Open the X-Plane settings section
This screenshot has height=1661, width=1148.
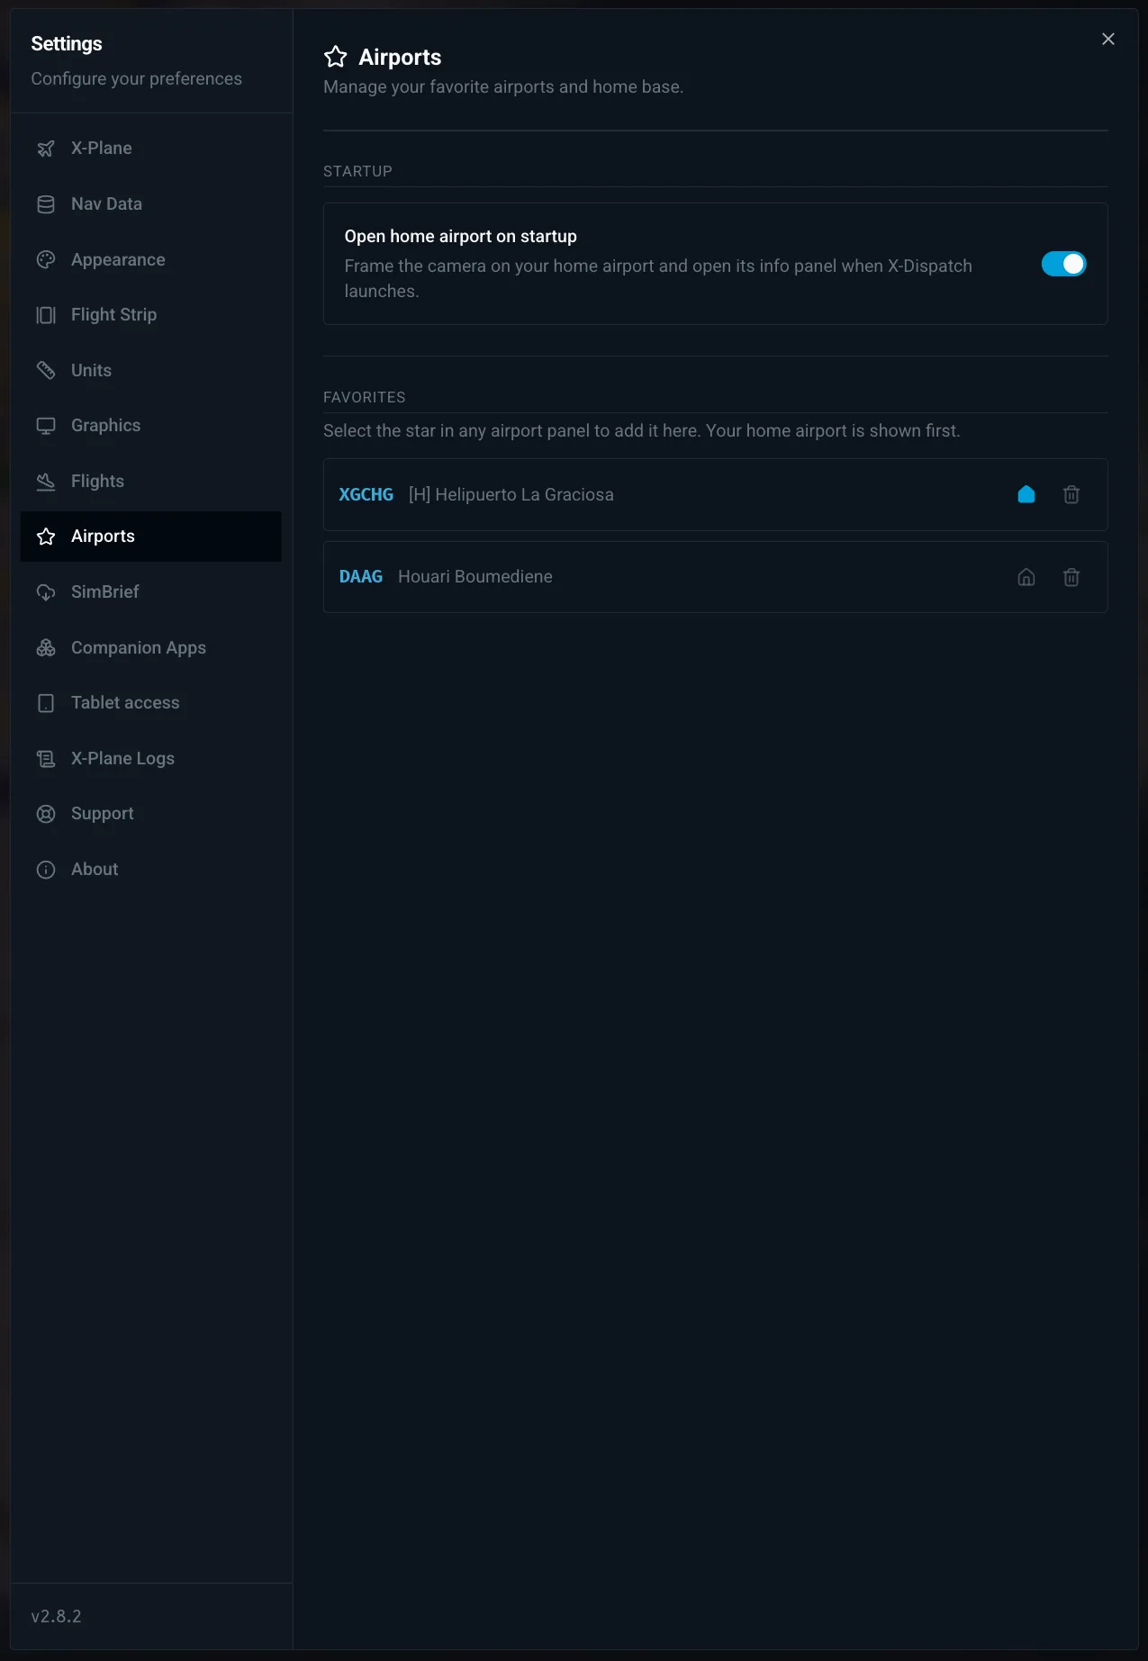tap(151, 149)
